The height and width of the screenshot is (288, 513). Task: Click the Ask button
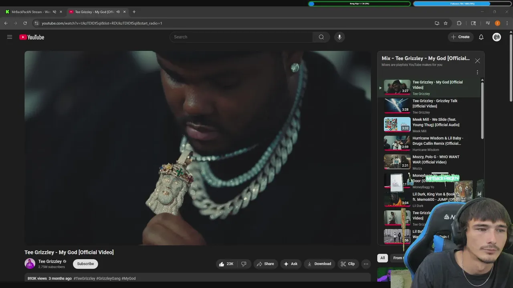[x=291, y=264]
